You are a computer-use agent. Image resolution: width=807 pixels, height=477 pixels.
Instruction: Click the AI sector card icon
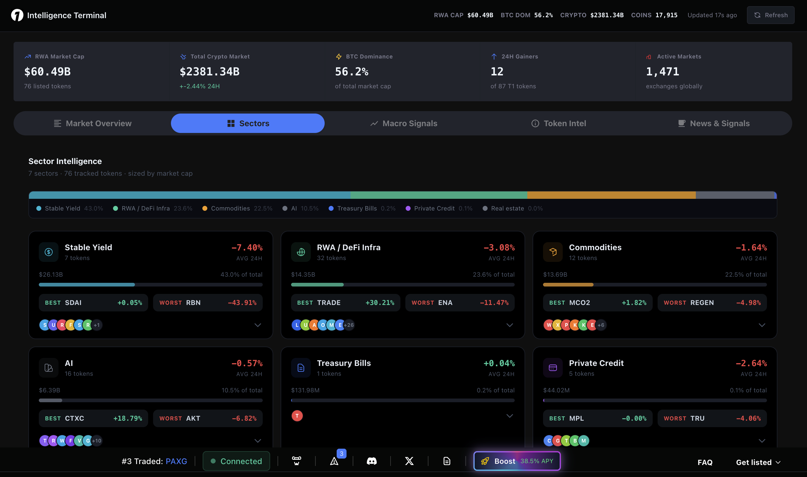[x=49, y=368]
